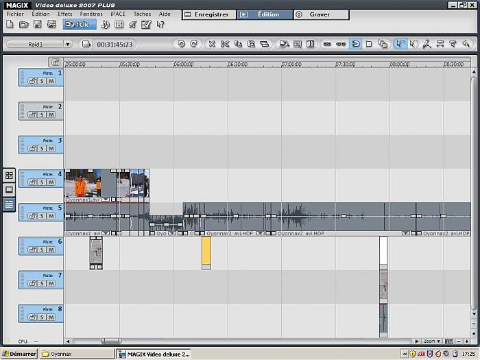Switch to the Graver tab
480x360 pixels.
coord(320,14)
